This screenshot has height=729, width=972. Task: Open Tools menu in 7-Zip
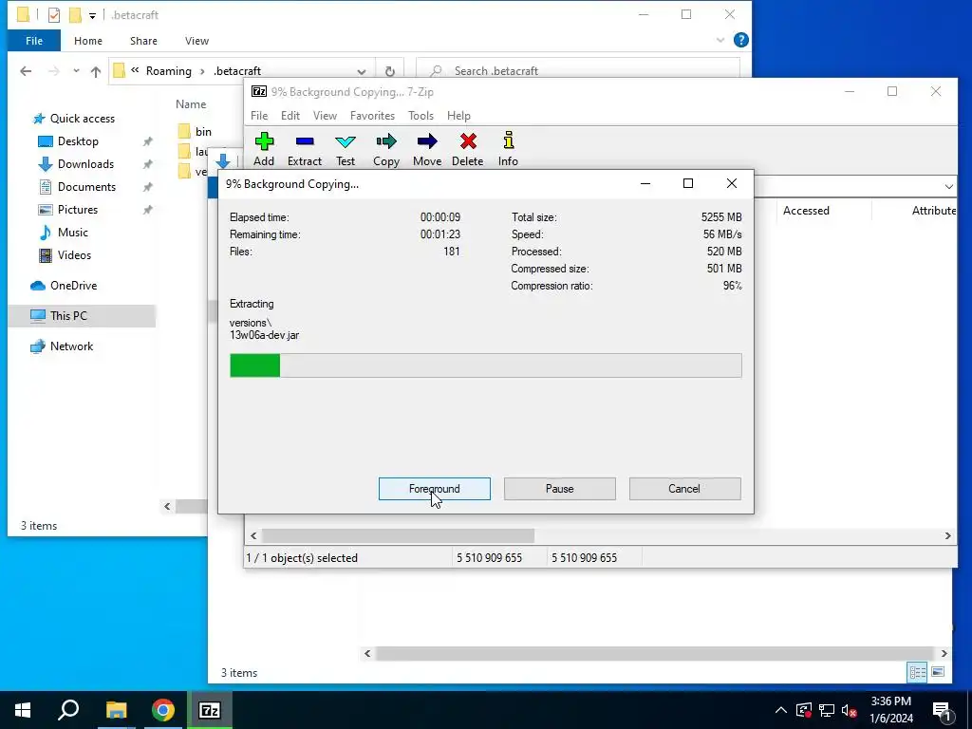coord(421,116)
